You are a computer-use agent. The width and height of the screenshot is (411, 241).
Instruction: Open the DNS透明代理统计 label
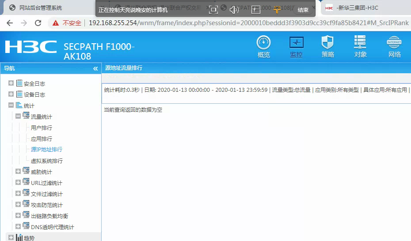click(53, 227)
